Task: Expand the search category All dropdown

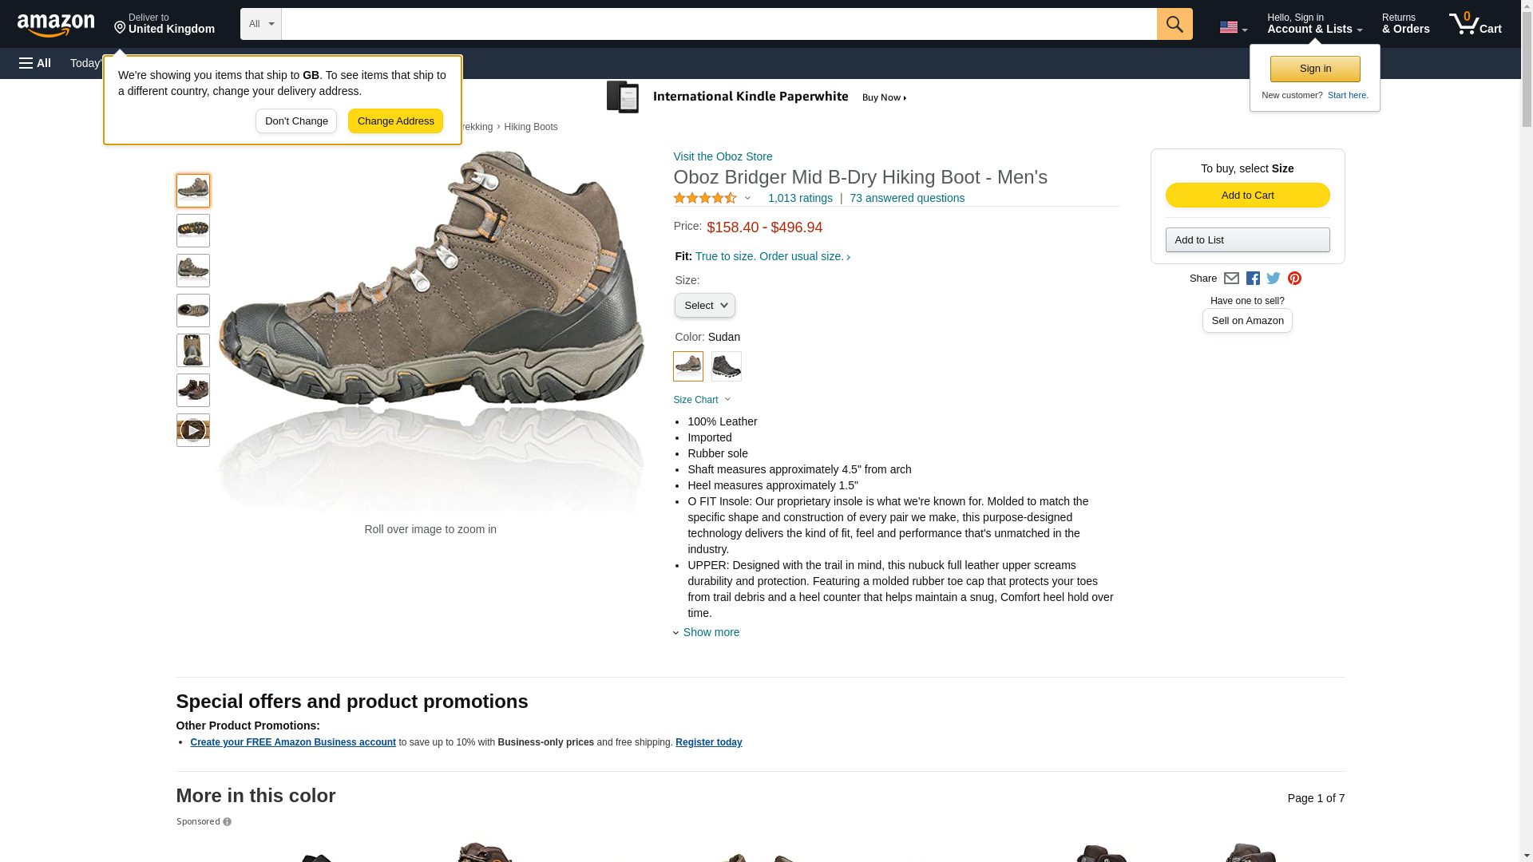Action: [261, 24]
